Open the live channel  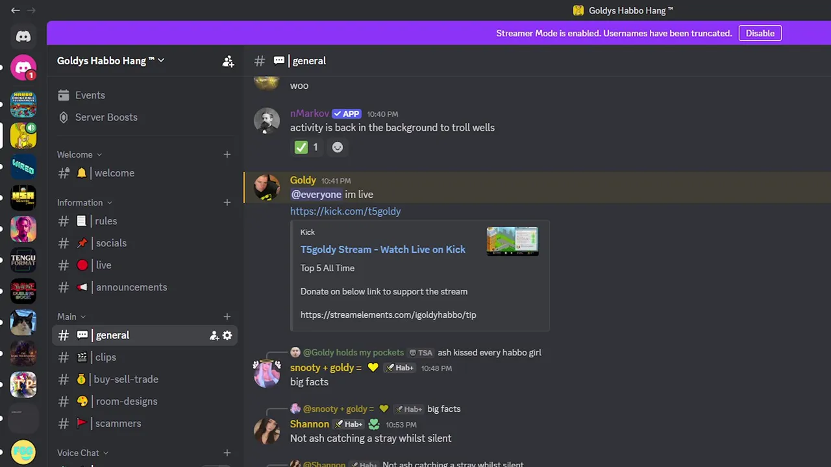pyautogui.click(x=144, y=265)
